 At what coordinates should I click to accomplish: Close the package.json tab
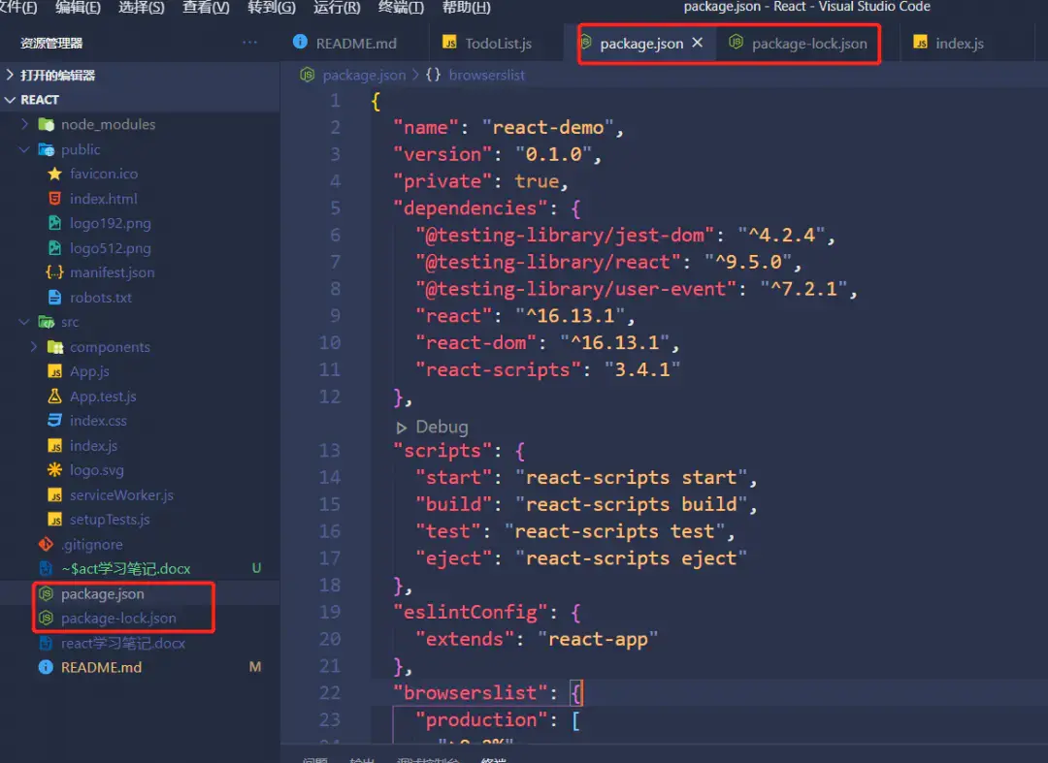pos(697,43)
